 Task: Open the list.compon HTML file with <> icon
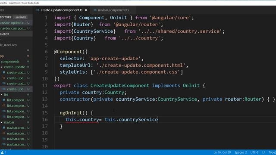click(16, 105)
